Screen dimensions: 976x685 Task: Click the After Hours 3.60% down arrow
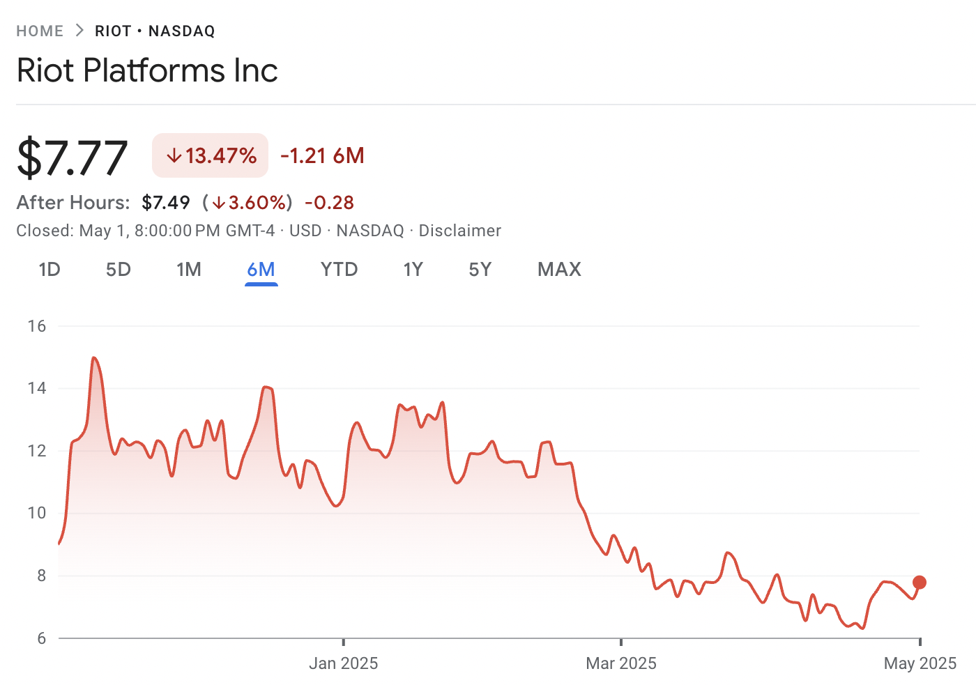click(x=219, y=203)
